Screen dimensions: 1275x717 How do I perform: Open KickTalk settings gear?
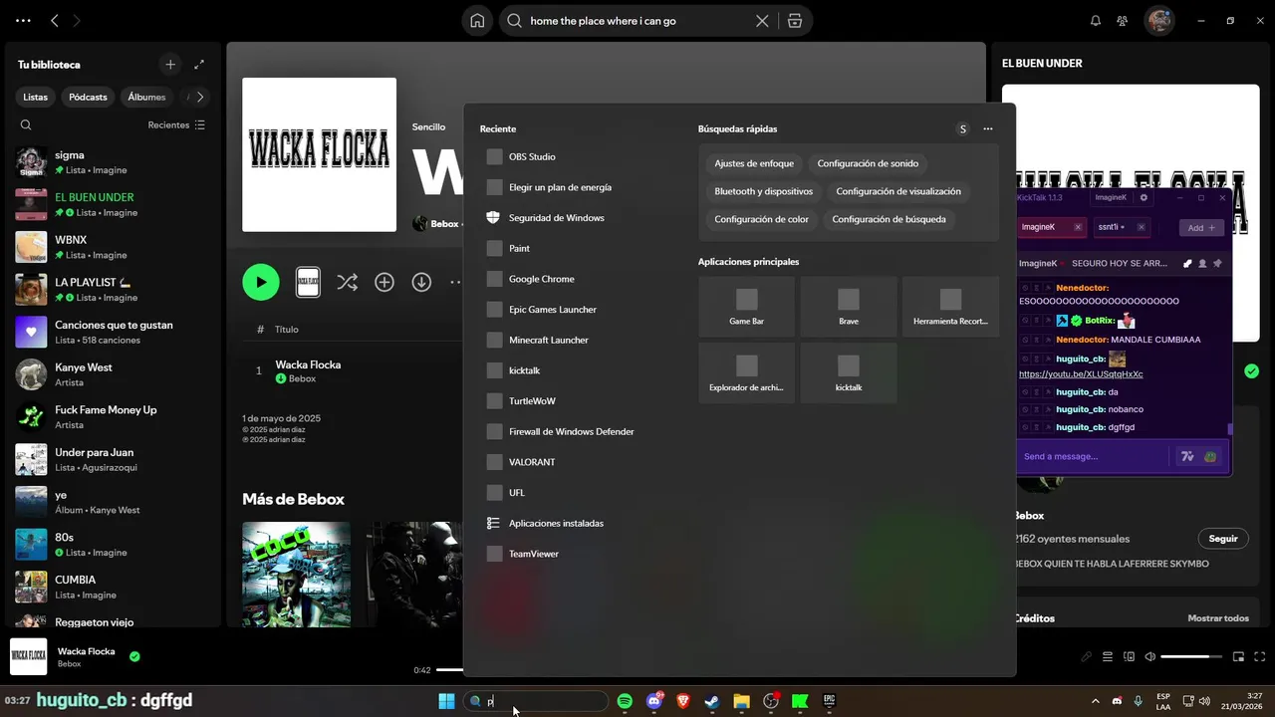point(1144,197)
